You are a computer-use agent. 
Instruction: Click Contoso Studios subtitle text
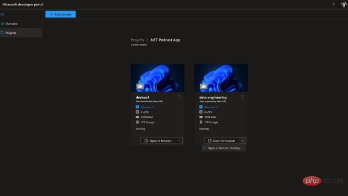[139, 45]
